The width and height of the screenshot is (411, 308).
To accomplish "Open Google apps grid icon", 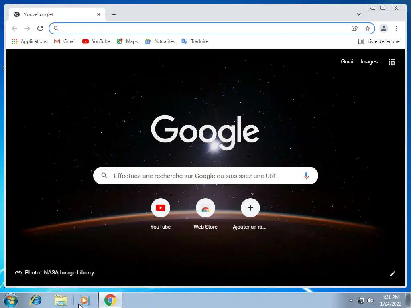I will tap(392, 62).
